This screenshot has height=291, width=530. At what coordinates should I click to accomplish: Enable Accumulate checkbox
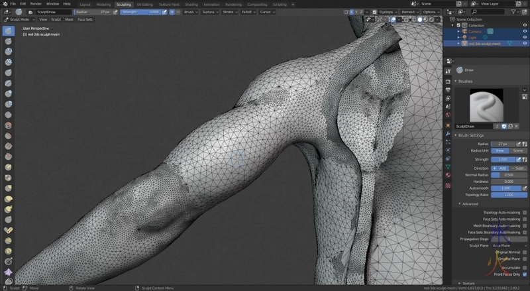click(x=525, y=268)
